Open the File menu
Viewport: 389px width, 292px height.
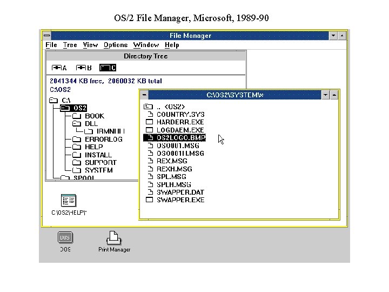(51, 45)
